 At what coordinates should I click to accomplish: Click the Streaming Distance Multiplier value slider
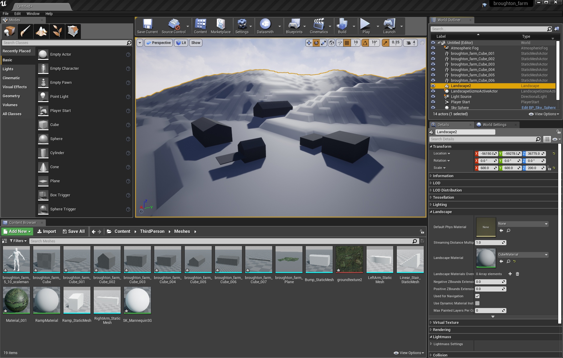coord(491,243)
